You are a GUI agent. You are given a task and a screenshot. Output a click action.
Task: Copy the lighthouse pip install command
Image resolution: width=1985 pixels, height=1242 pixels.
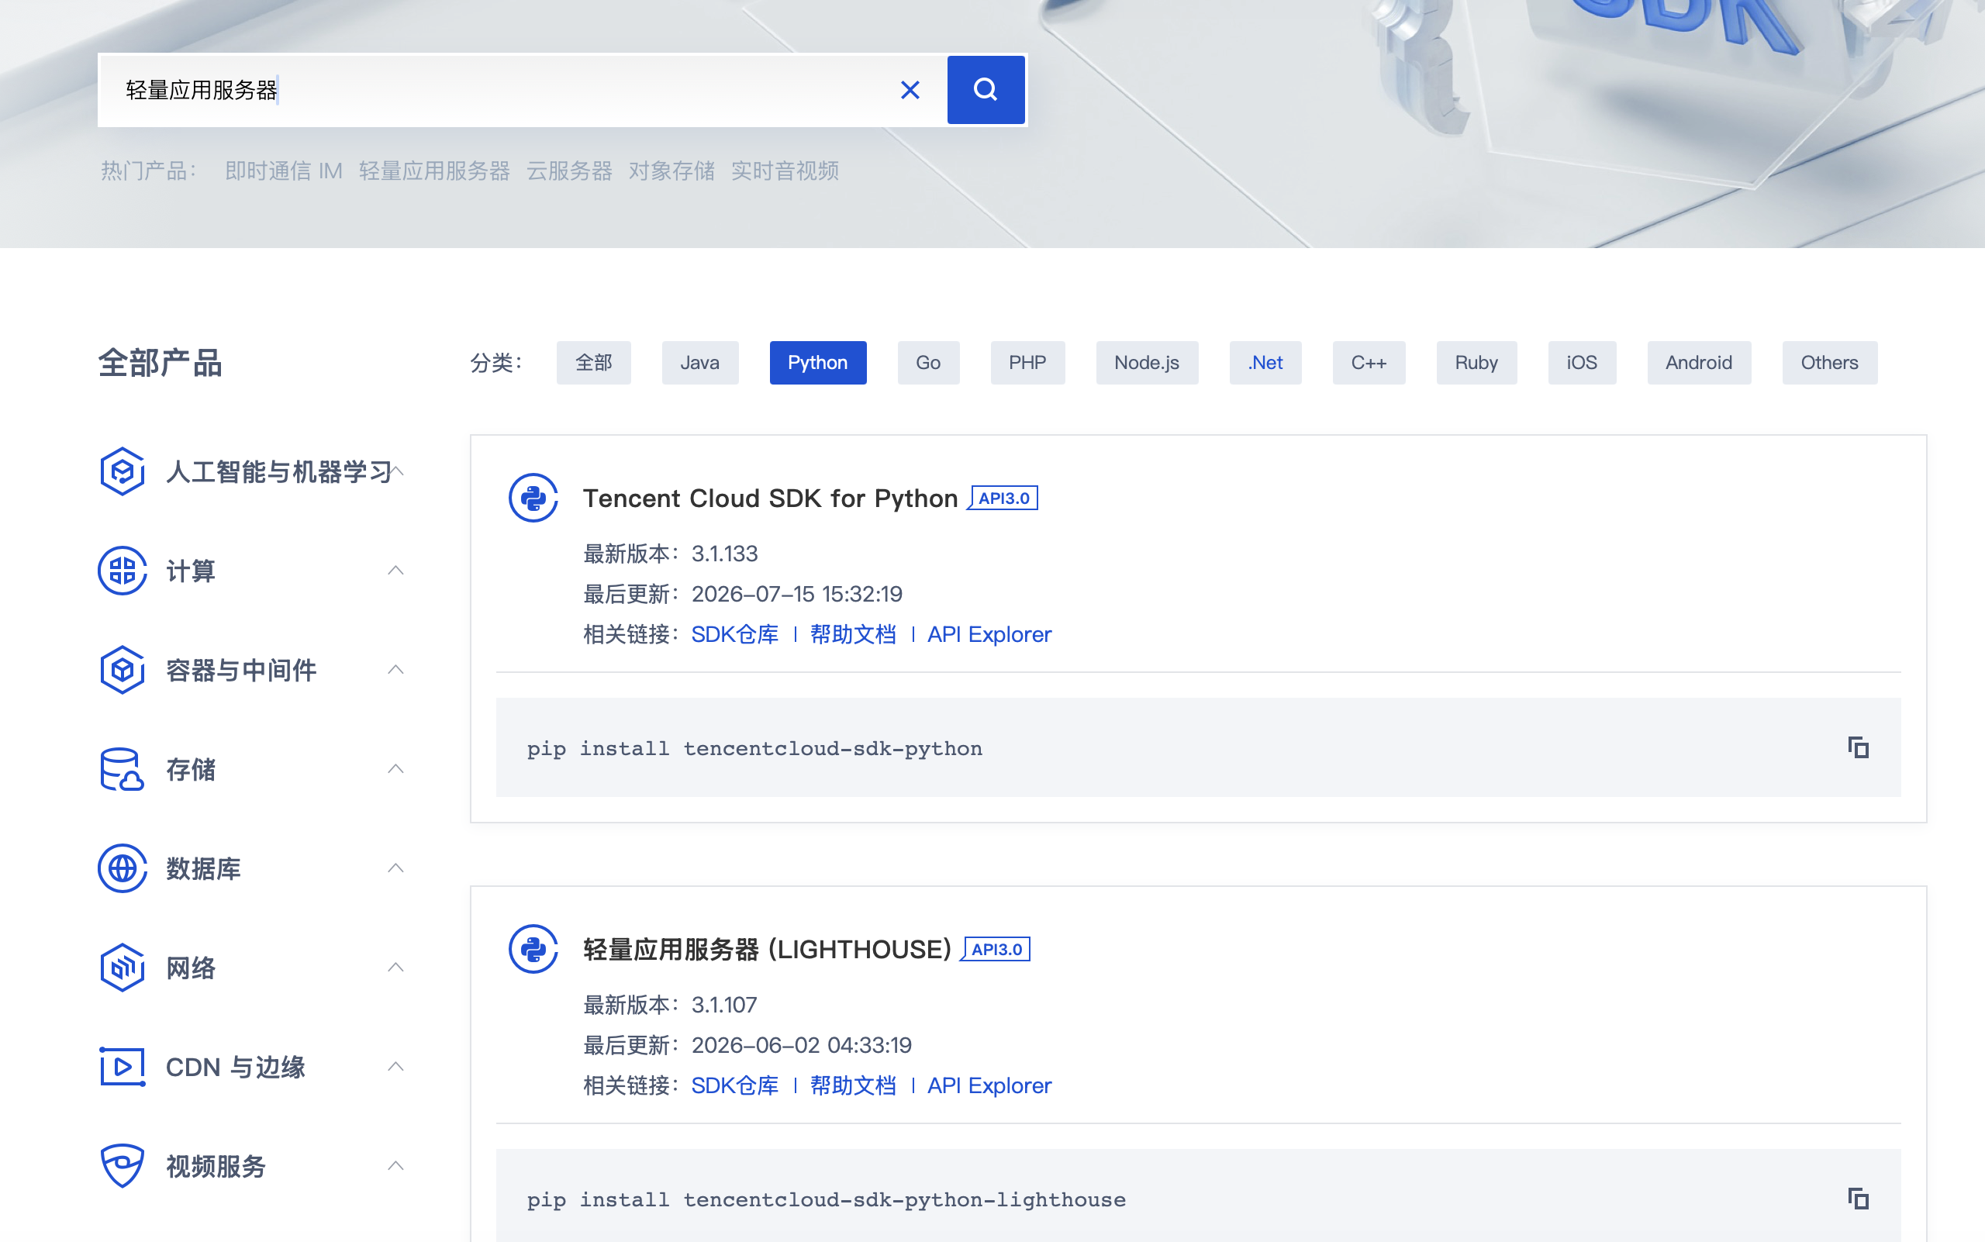click(1858, 1199)
